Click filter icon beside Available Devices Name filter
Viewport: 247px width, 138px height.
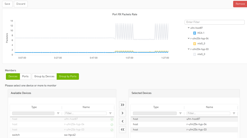[110, 114]
